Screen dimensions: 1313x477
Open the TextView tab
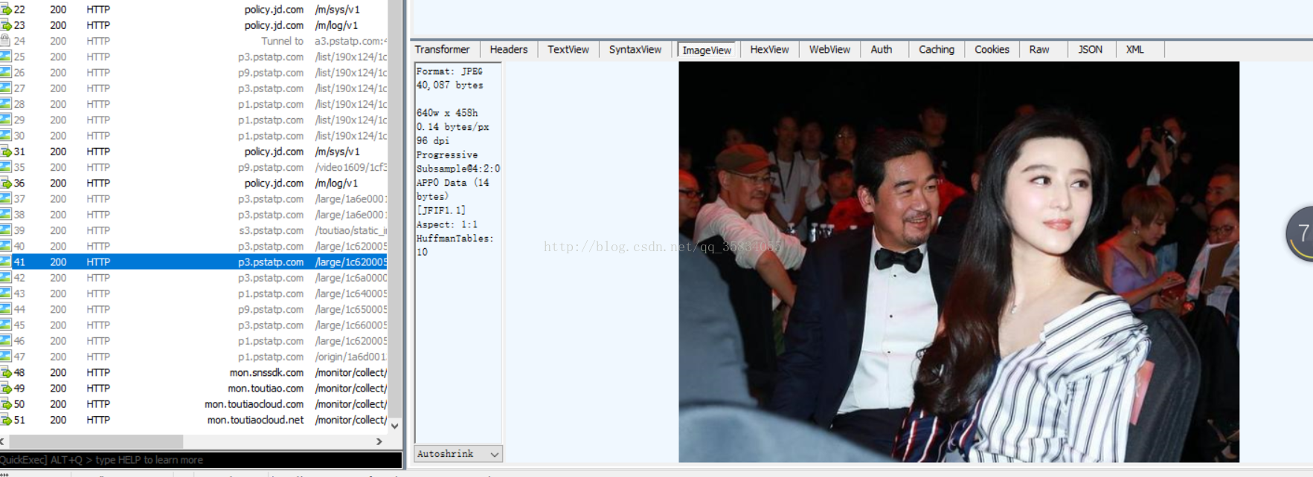(x=568, y=50)
